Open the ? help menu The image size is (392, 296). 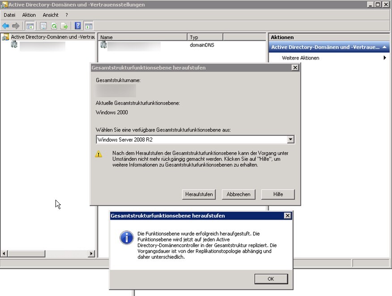67,15
